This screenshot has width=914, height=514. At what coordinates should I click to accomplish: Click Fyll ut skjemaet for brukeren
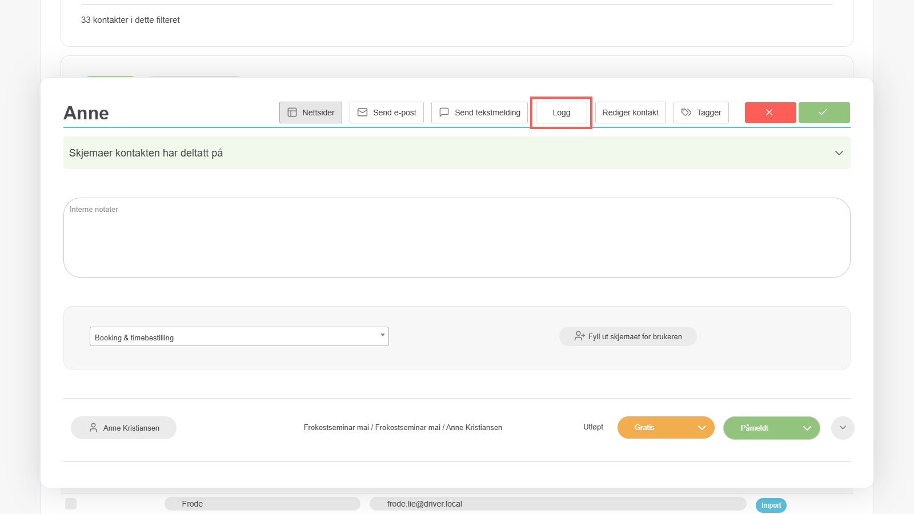point(628,336)
